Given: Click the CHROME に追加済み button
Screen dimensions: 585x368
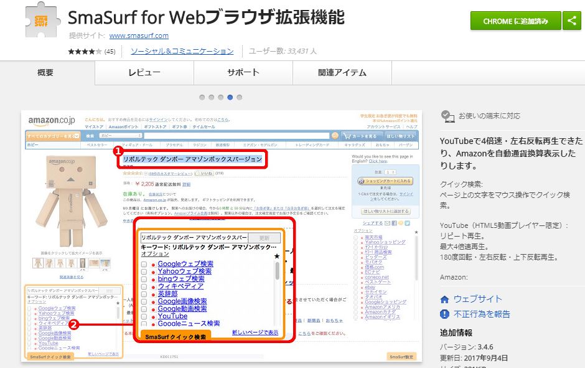Looking at the screenshot, I should tap(515, 21).
